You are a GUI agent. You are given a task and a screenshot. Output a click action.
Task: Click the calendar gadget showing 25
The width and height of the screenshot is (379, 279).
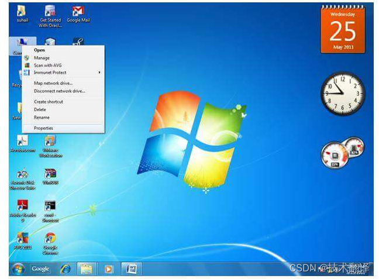tap(343, 29)
